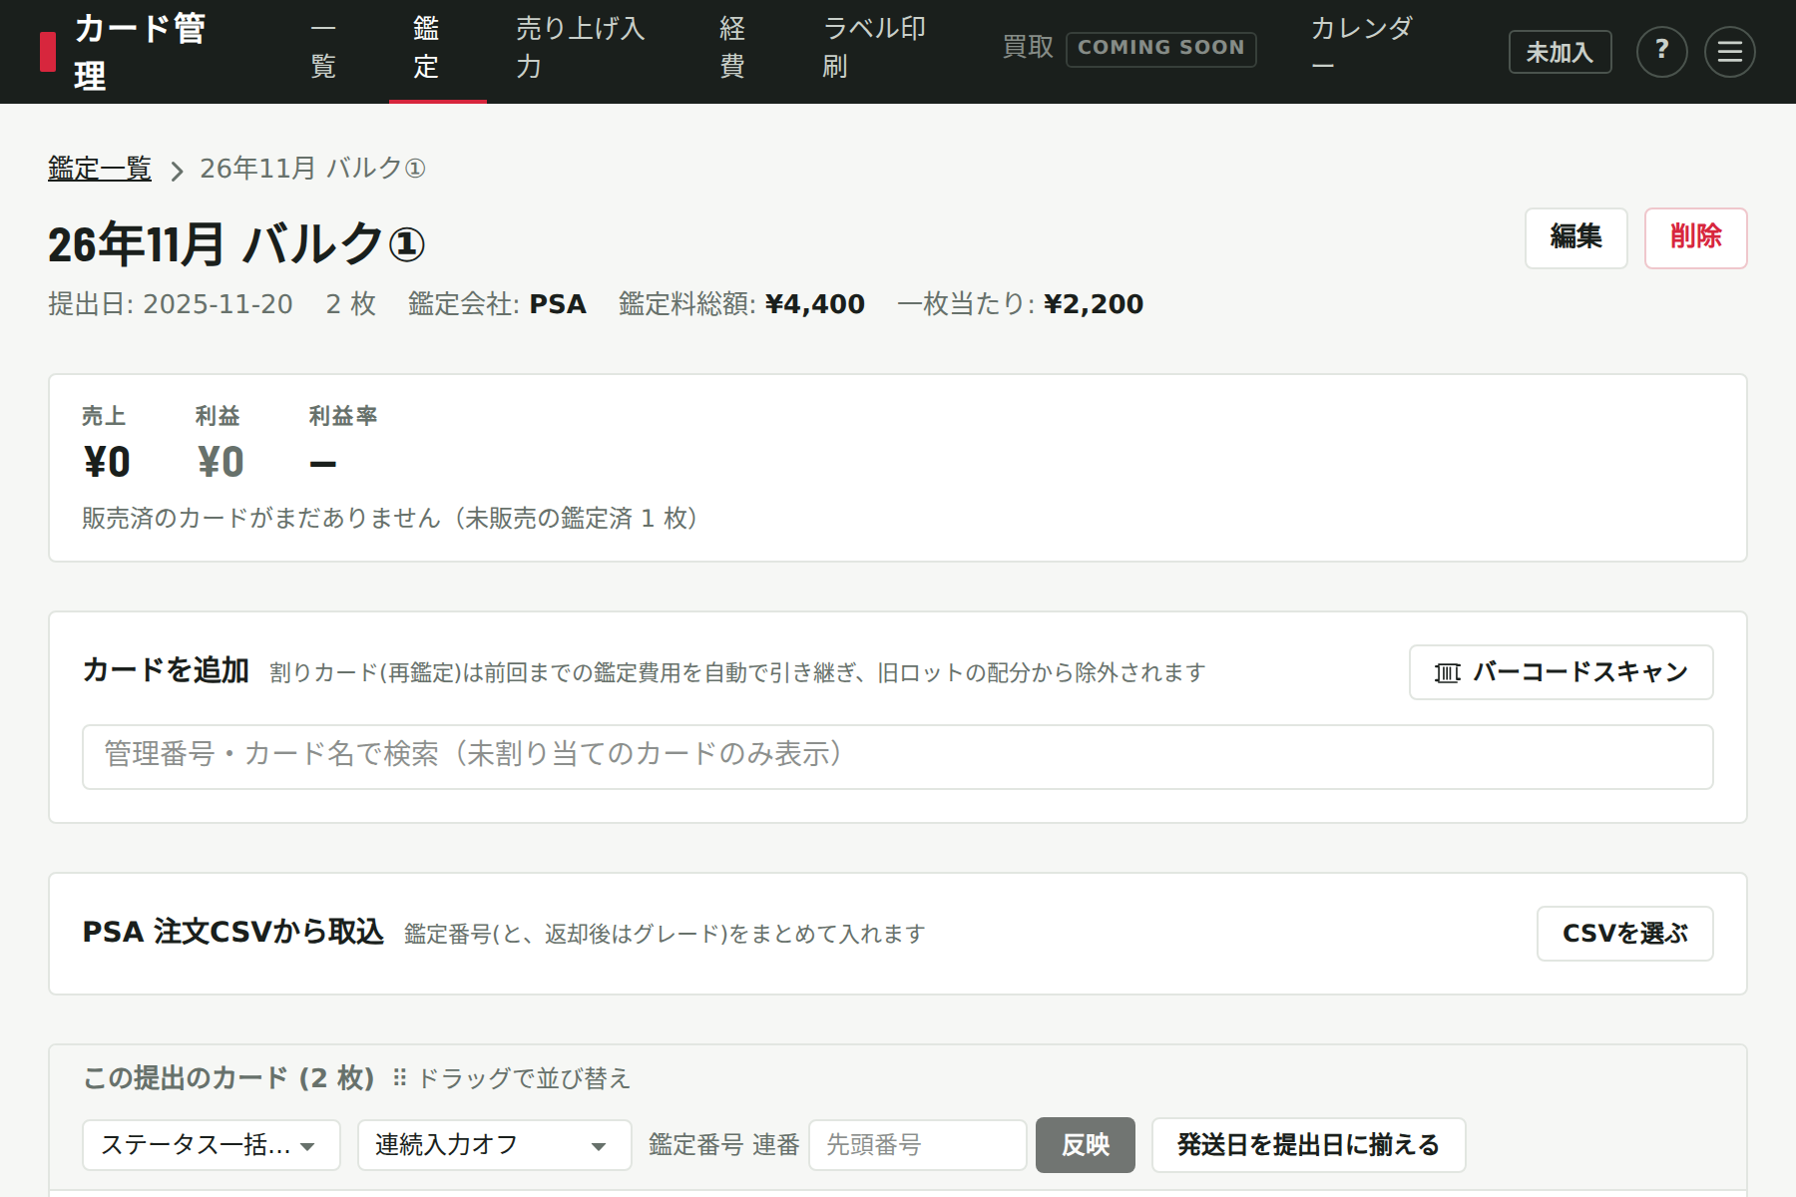The image size is (1796, 1197).
Task: Open the help question mark icon
Action: click(x=1662, y=52)
